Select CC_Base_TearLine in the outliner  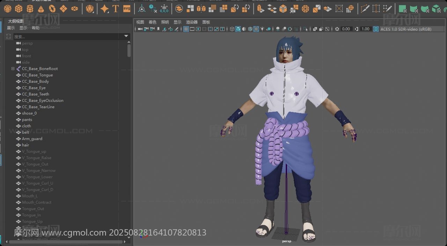(38, 107)
